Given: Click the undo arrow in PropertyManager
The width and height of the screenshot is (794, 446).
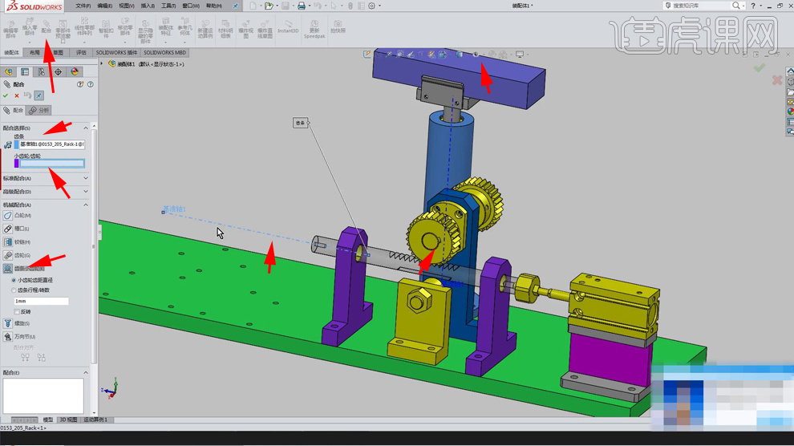Looking at the screenshot, I should [x=27, y=95].
